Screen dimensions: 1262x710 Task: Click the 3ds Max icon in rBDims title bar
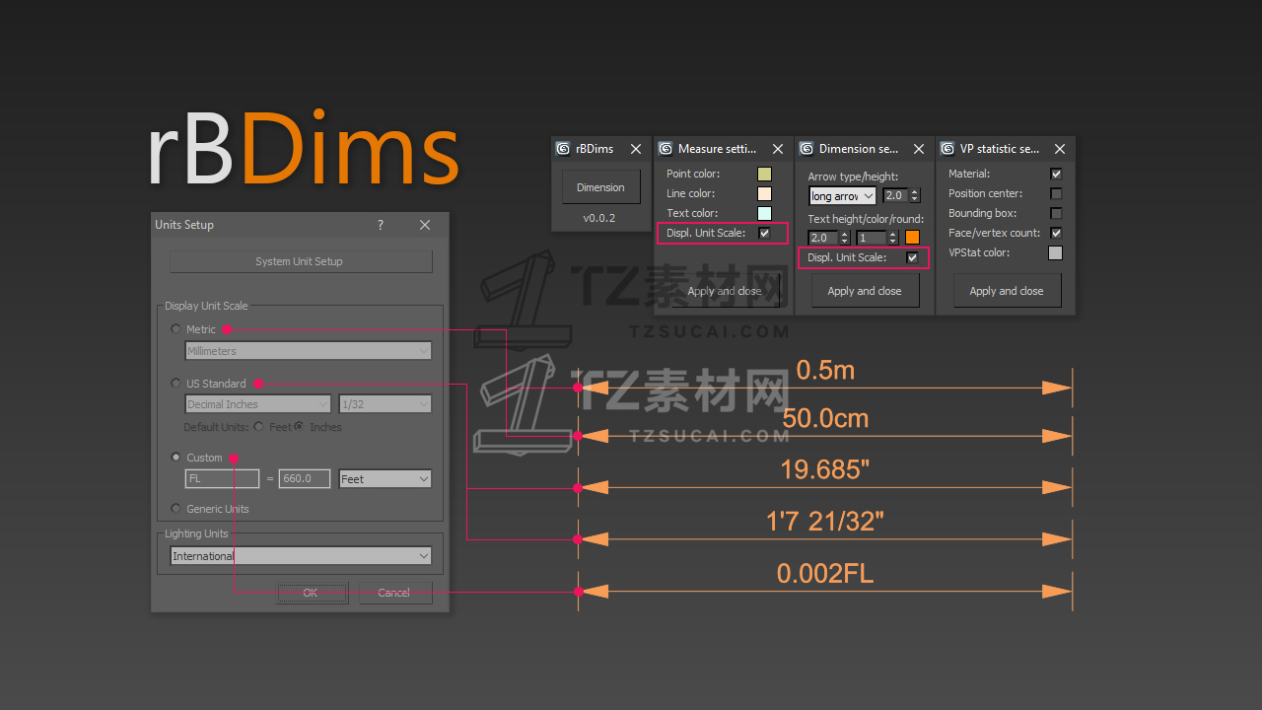tap(563, 149)
